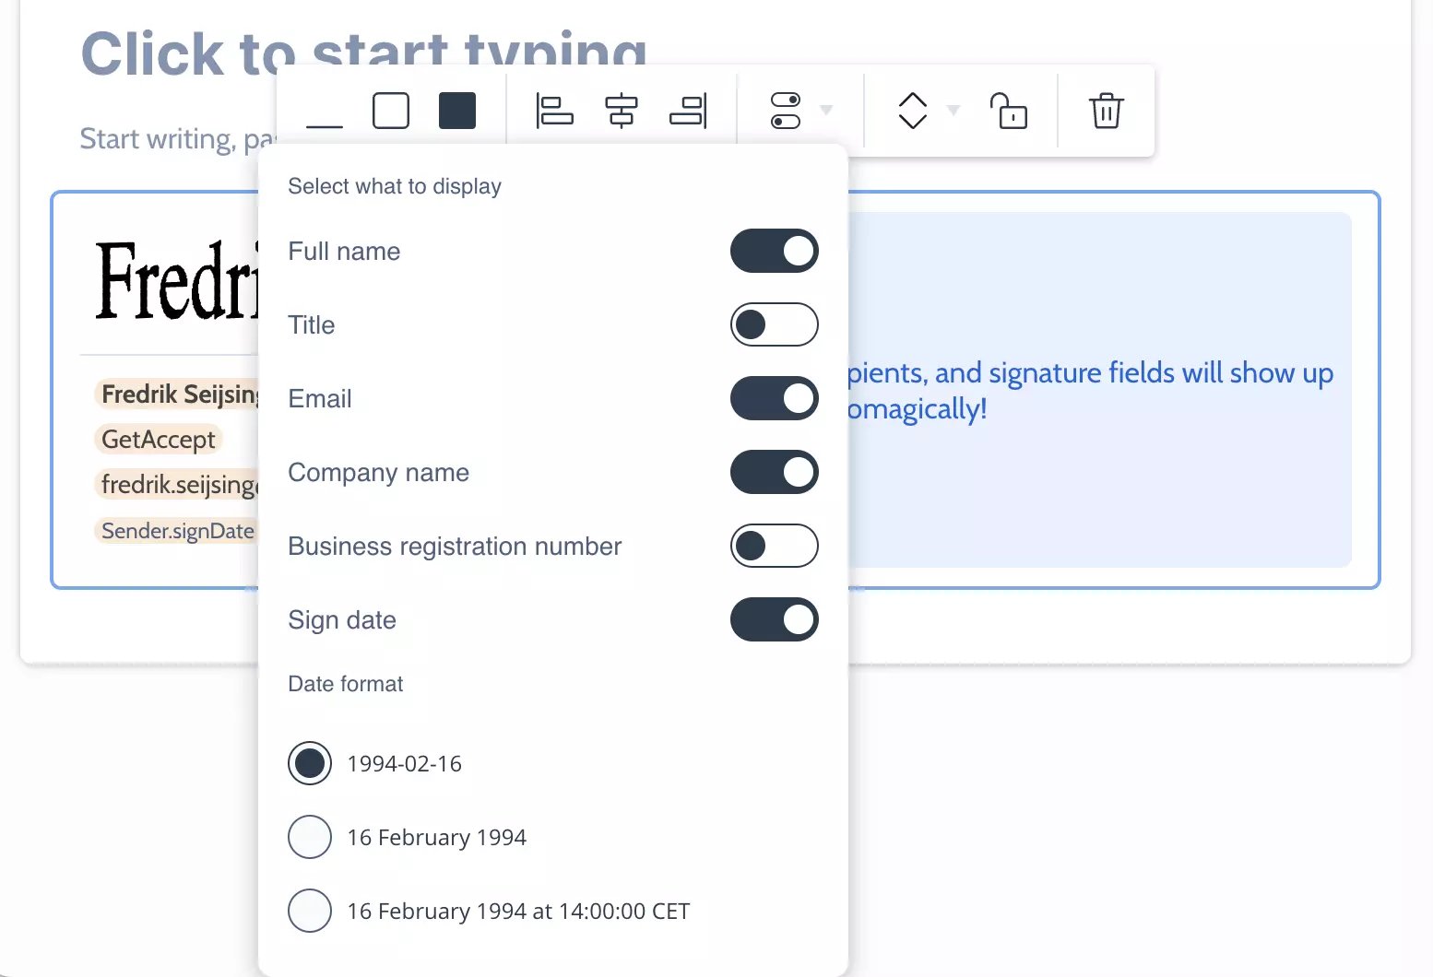Choose the outlined box style icon
Viewport: 1433px width, 977px height.
tap(391, 112)
